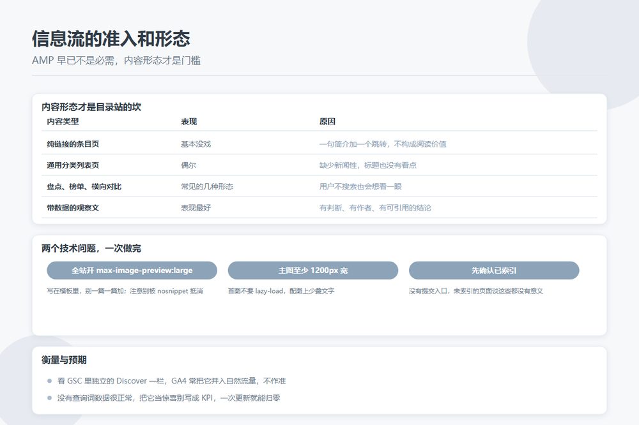The image size is (639, 425).
Task: Click the cell 有判断、有作者、有可引用的结论
Action: click(375, 207)
